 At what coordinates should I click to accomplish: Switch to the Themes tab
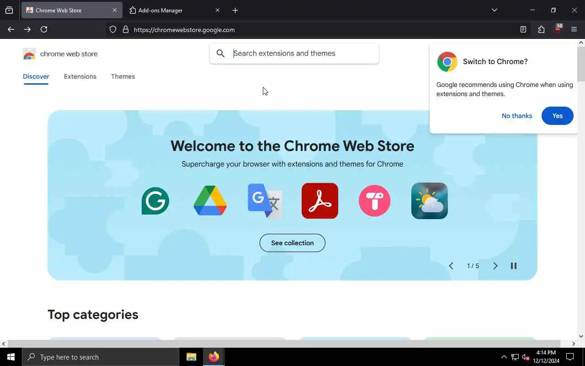coord(123,76)
